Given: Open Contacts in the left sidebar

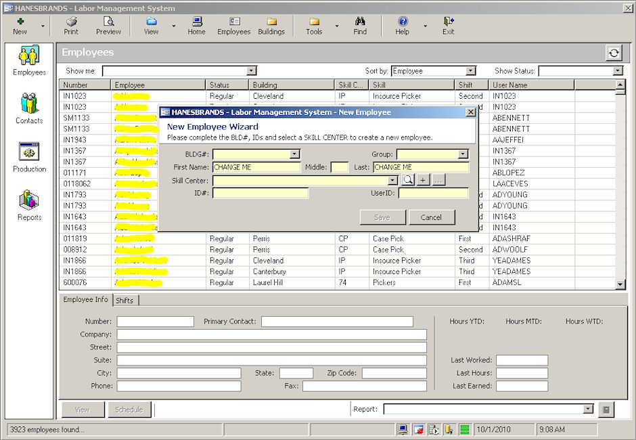Looking at the screenshot, I should [x=29, y=108].
